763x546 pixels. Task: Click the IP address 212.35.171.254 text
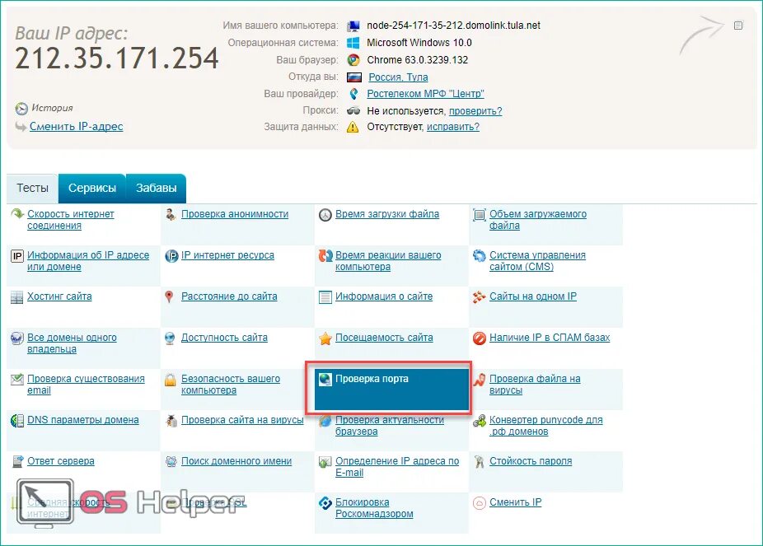pos(117,58)
